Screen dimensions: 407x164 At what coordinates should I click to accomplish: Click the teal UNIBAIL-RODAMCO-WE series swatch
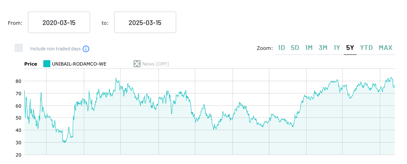click(x=47, y=64)
